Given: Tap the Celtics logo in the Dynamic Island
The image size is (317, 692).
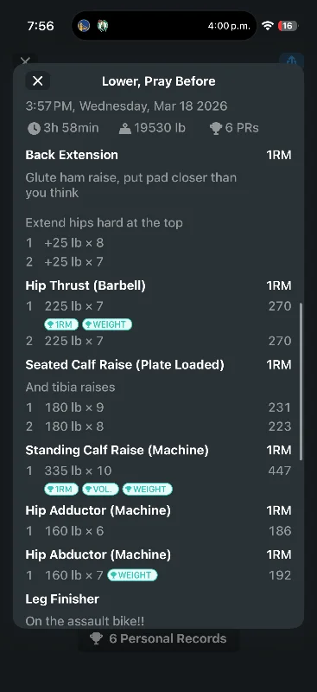Looking at the screenshot, I should 103,26.
